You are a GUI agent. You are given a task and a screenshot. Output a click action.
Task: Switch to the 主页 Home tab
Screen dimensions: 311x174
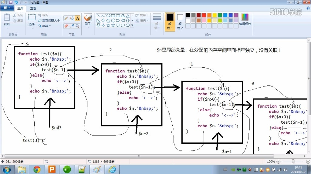click(x=20, y=8)
